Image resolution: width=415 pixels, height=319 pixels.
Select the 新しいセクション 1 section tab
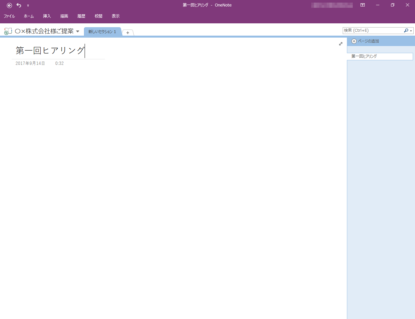102,31
